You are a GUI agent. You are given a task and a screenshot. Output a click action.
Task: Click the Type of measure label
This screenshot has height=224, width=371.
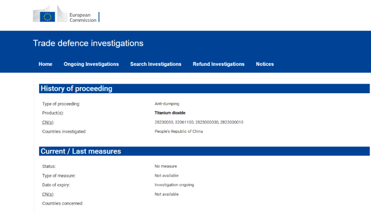[x=59, y=176]
